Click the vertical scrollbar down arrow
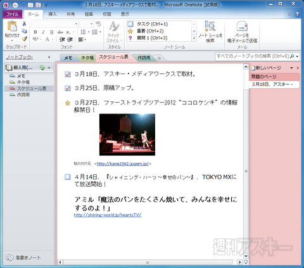Image resolution: width=304 pixels, height=268 pixels. 246,256
